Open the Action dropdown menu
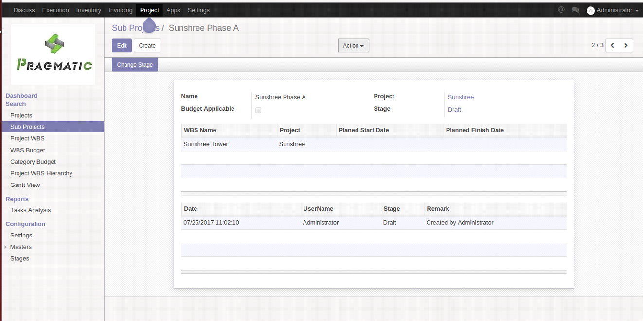The width and height of the screenshot is (643, 321). pyautogui.click(x=353, y=46)
